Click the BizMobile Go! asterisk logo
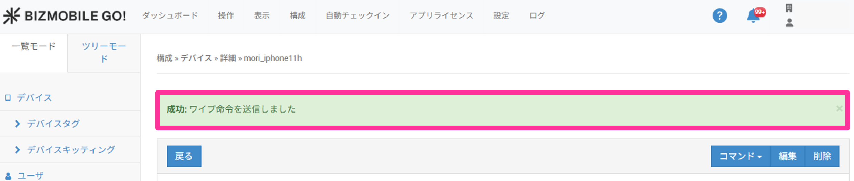This screenshot has width=854, height=181. (12, 16)
